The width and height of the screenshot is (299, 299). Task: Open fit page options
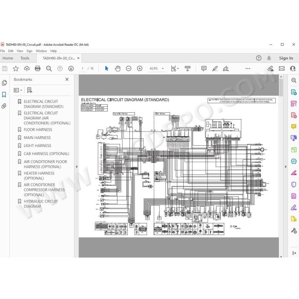tap(174, 68)
